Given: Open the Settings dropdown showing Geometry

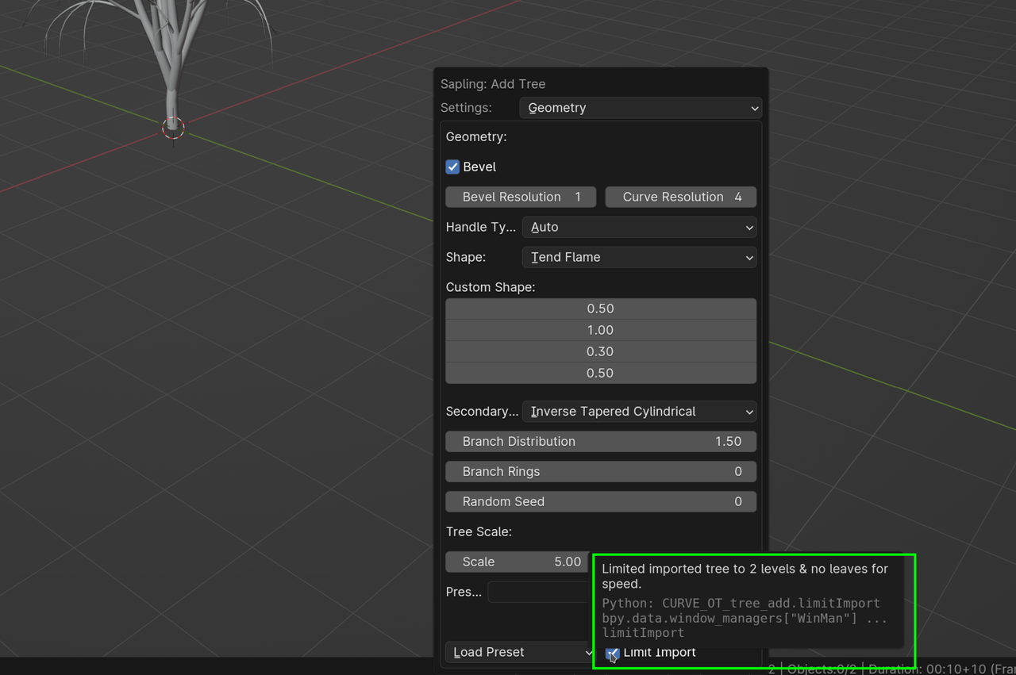Looking at the screenshot, I should click(x=641, y=108).
